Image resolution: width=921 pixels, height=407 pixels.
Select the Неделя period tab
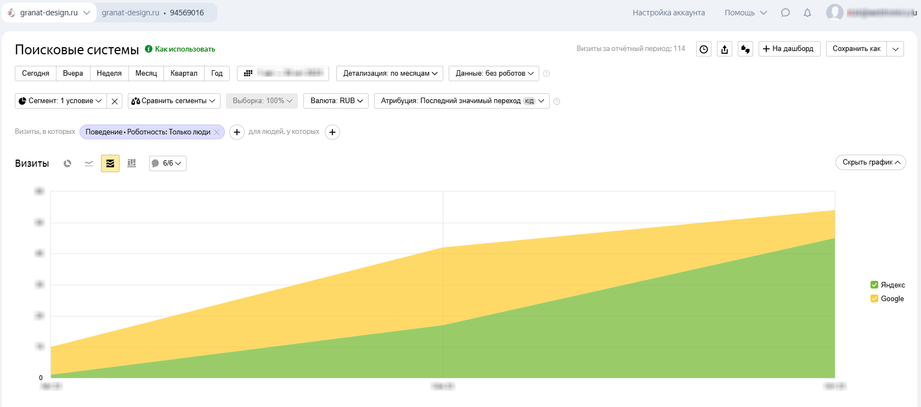tap(109, 74)
